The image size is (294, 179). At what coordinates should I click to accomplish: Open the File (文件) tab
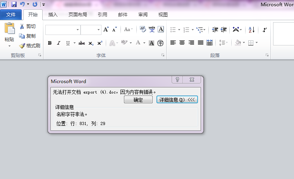coord(11,15)
